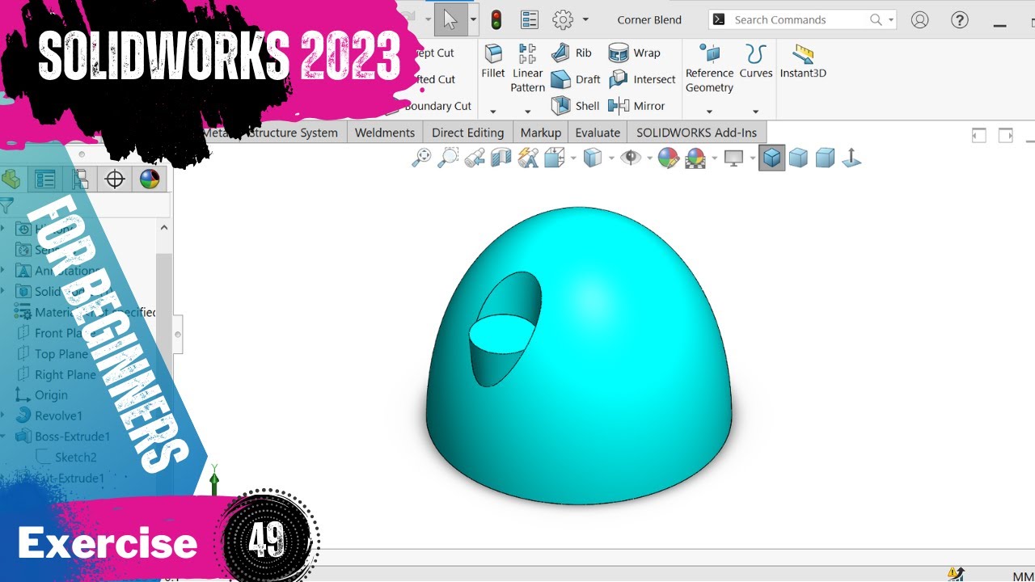1035x582 pixels.
Task: Select the Wrap feature tool
Action: point(635,53)
